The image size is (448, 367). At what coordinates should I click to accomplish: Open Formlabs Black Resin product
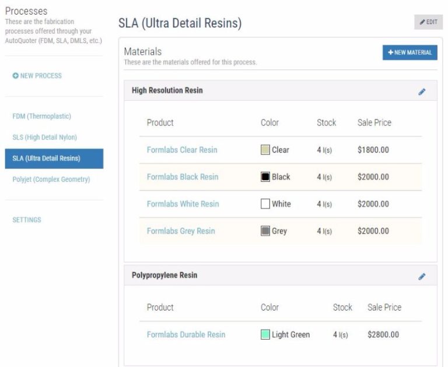pos(182,177)
